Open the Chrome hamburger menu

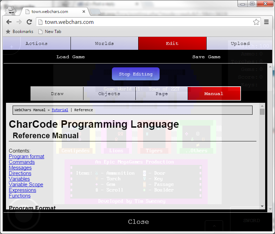267,22
